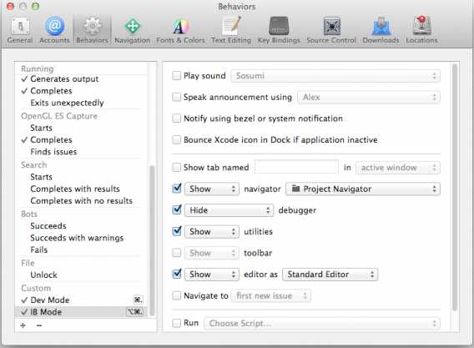Open the Alex voice dropdown

click(x=369, y=97)
